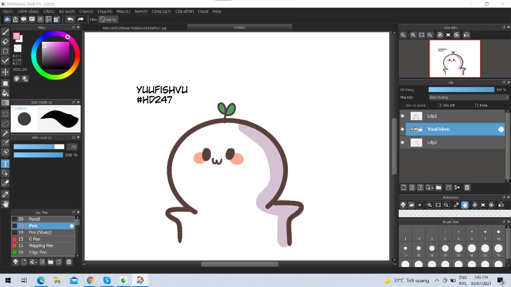Click the brush size value field 70
Viewport: 511px width, 287px height.
pos(73,147)
